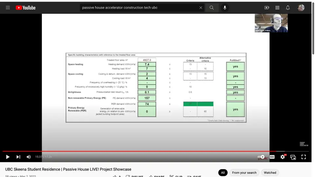Screen dimensions: 315x177
Task: Select the "From your search" chip
Action: [x=244, y=172]
